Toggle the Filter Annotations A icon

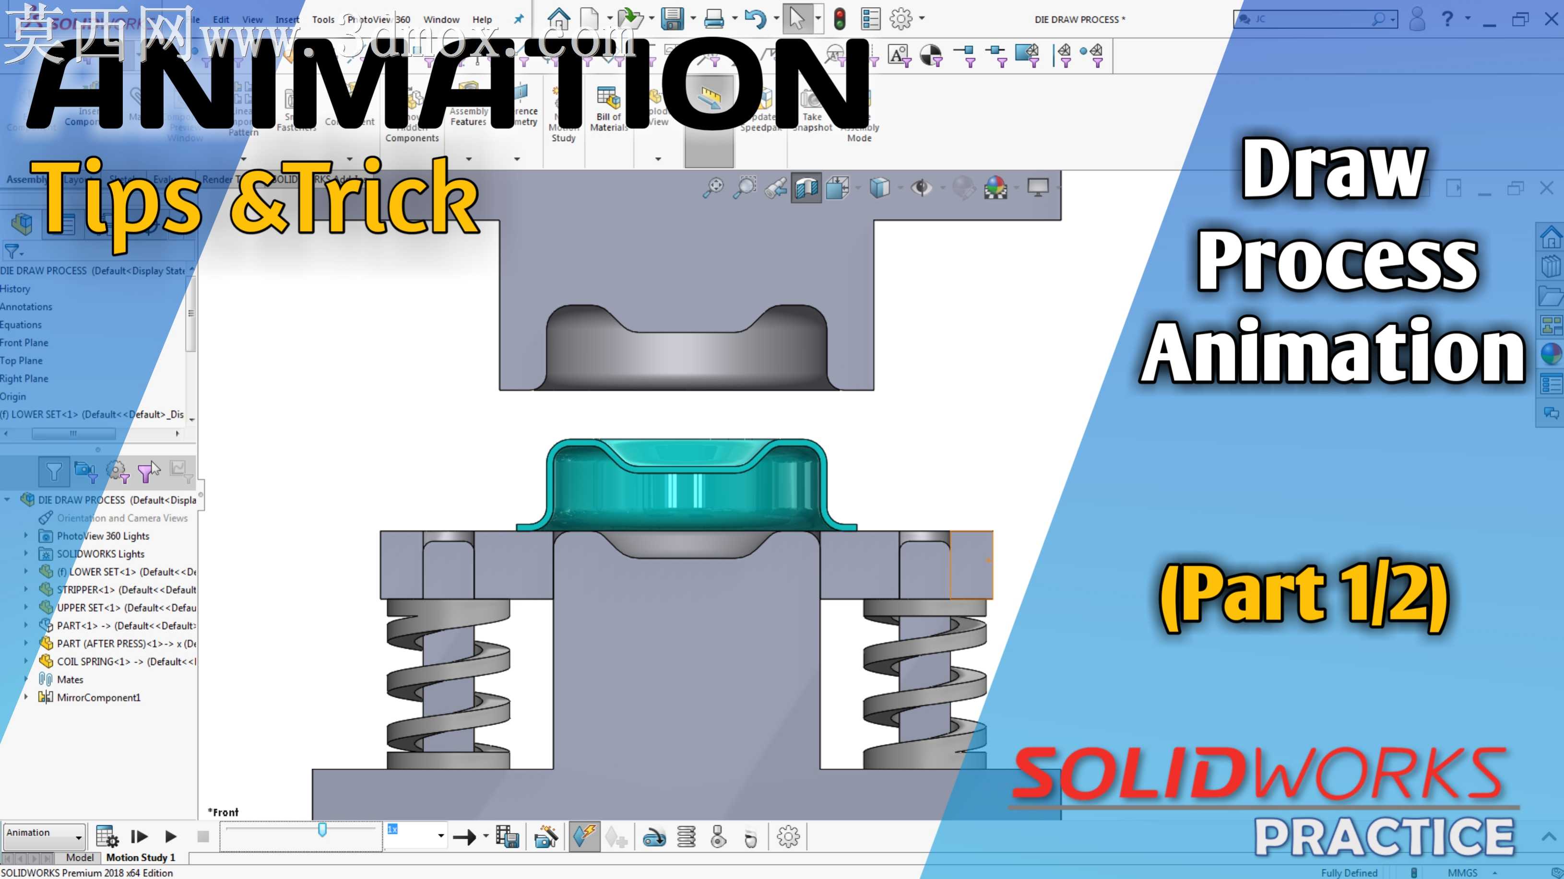tap(899, 55)
